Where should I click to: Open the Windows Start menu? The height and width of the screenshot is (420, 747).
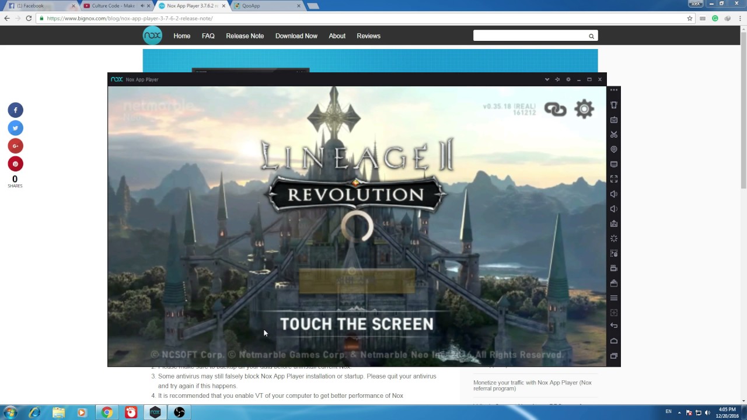11,412
